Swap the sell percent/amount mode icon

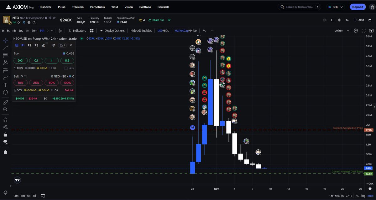pyautogui.click(x=26, y=76)
